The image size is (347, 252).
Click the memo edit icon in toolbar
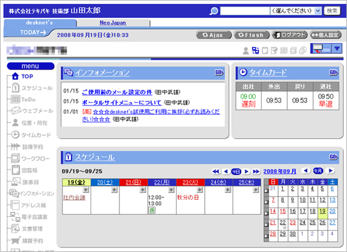tap(274, 51)
